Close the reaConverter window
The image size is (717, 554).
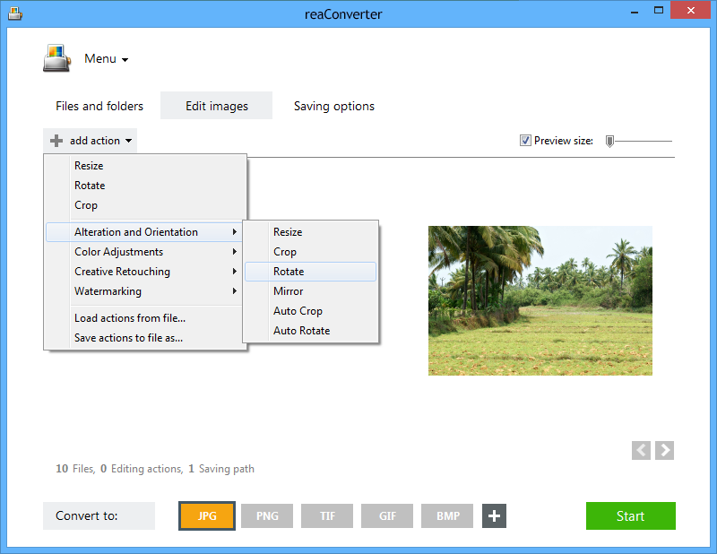point(690,10)
